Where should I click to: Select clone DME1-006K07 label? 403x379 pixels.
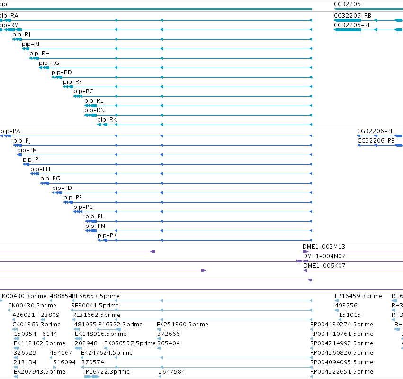pyautogui.click(x=324, y=266)
